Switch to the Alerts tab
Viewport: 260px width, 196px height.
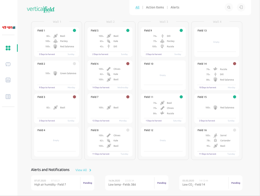[x=175, y=7]
